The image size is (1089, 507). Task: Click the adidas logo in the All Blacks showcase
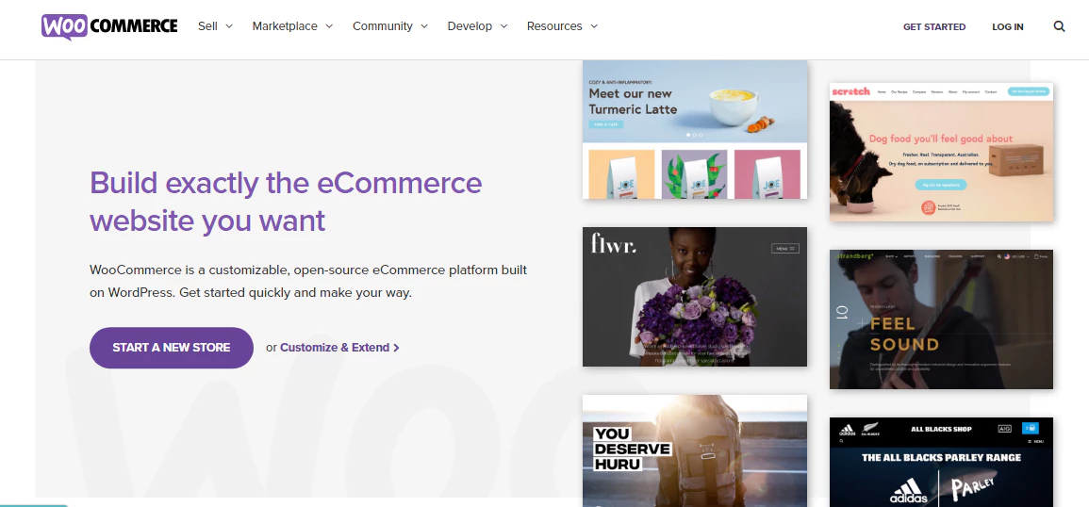(908, 492)
